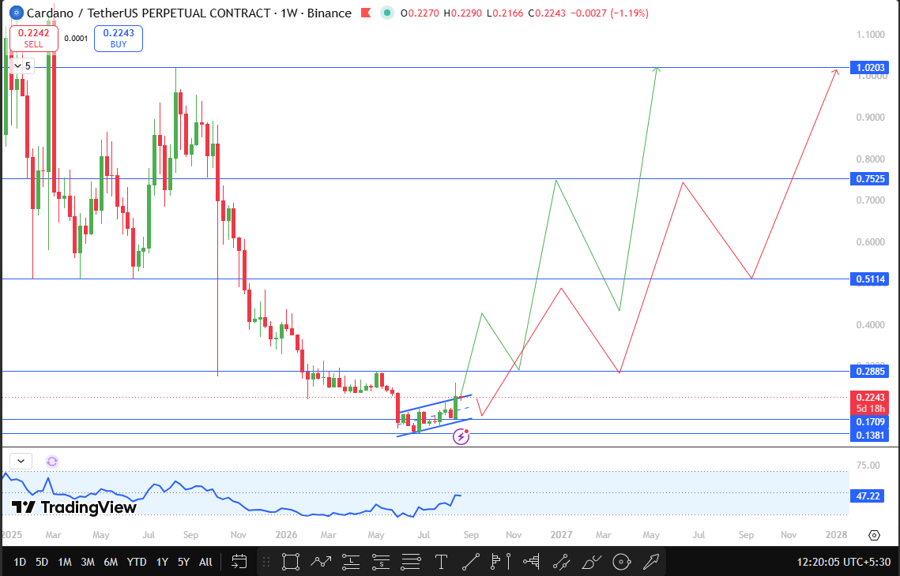
Task: Open the go-to-date calendar icon
Action: (239, 562)
